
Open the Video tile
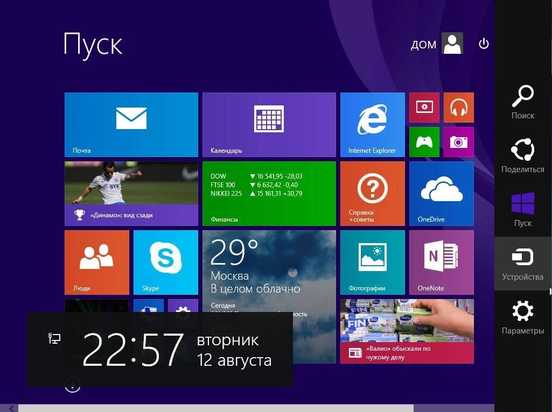[x=424, y=107]
